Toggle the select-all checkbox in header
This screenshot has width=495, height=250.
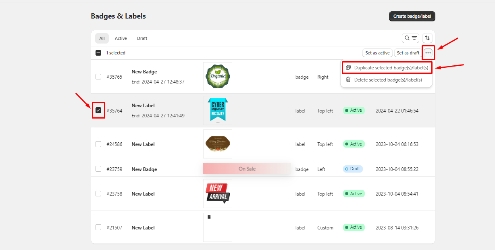pos(98,53)
